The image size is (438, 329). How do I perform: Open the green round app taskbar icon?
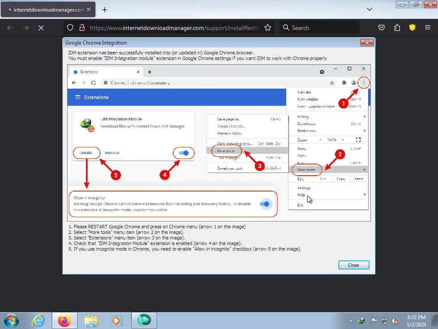point(144,320)
